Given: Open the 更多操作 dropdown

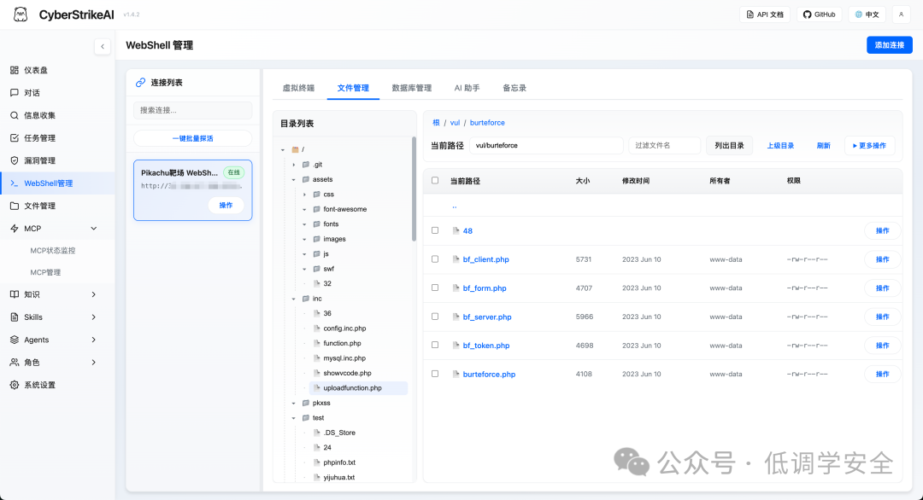Looking at the screenshot, I should click(869, 145).
